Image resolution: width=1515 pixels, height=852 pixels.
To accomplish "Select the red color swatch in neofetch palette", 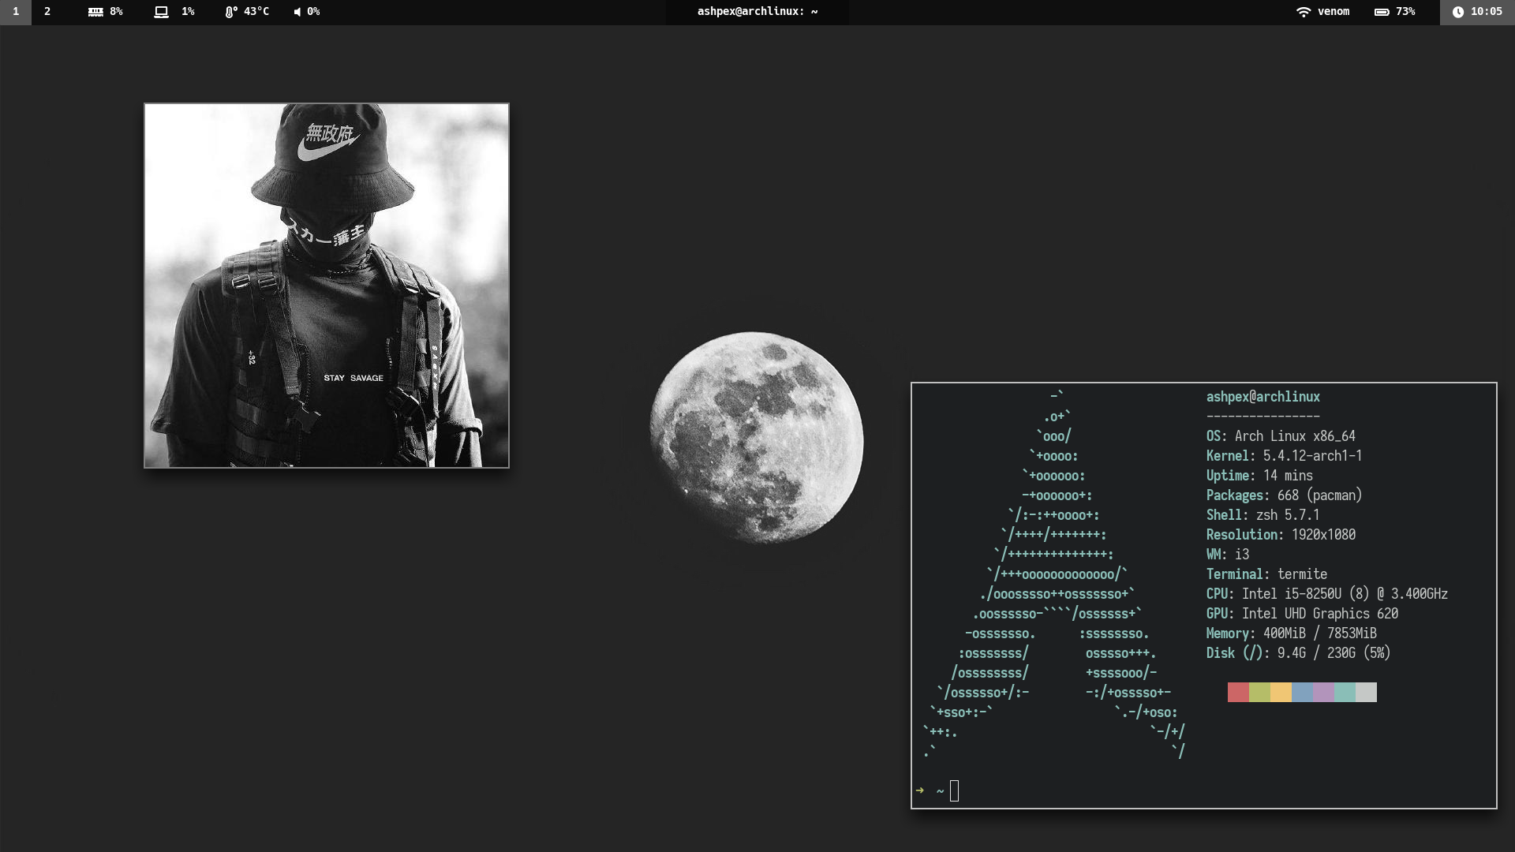I will click(x=1237, y=692).
